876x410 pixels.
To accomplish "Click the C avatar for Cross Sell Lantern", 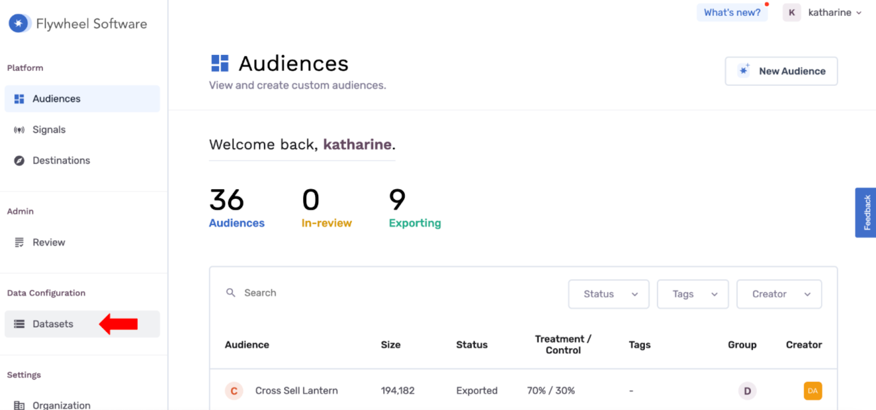I will (x=234, y=391).
